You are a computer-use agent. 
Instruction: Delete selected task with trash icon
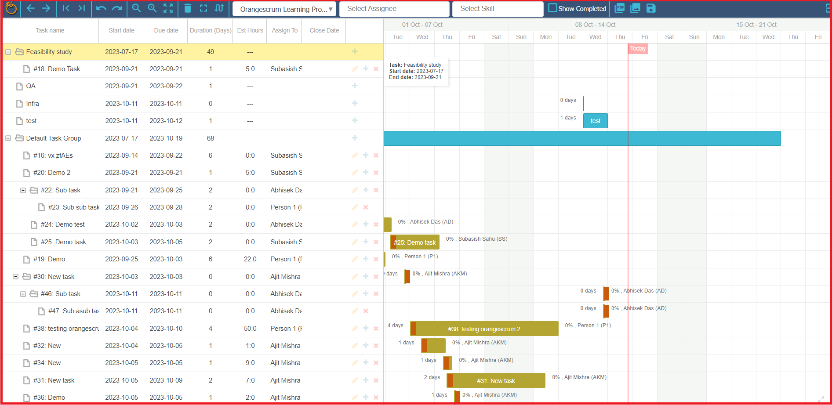pos(188,8)
